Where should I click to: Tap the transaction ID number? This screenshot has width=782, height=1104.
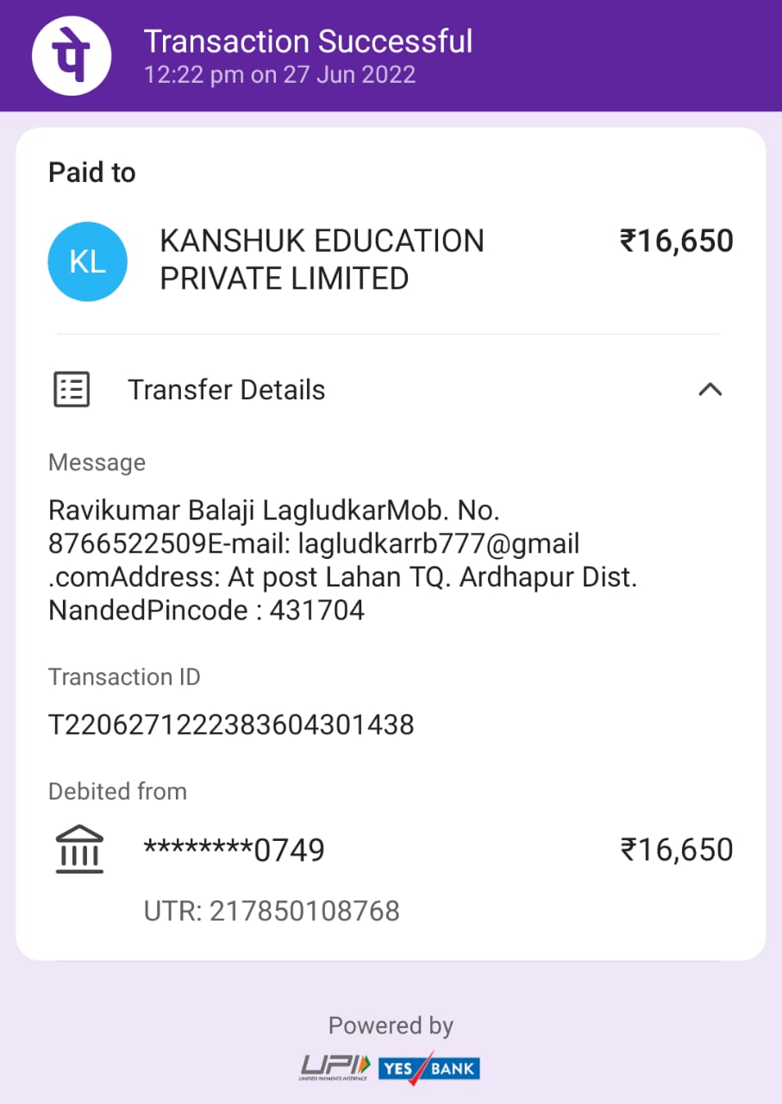tap(231, 724)
